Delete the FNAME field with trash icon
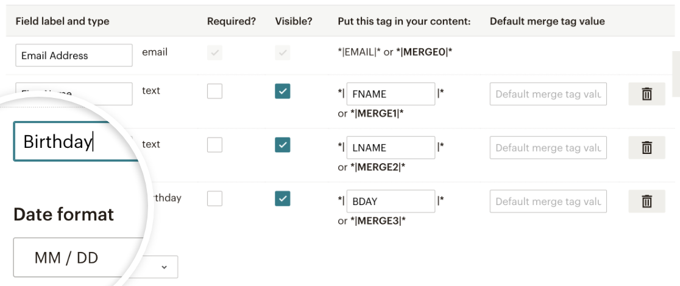The width and height of the screenshot is (680, 286). 646,94
